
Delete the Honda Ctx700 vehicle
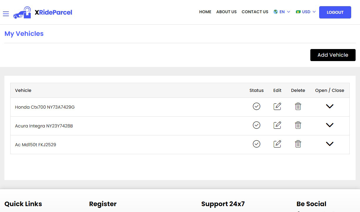click(298, 106)
